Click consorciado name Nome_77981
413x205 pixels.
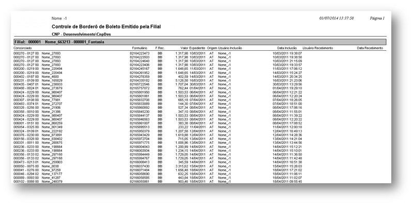[51, 100]
